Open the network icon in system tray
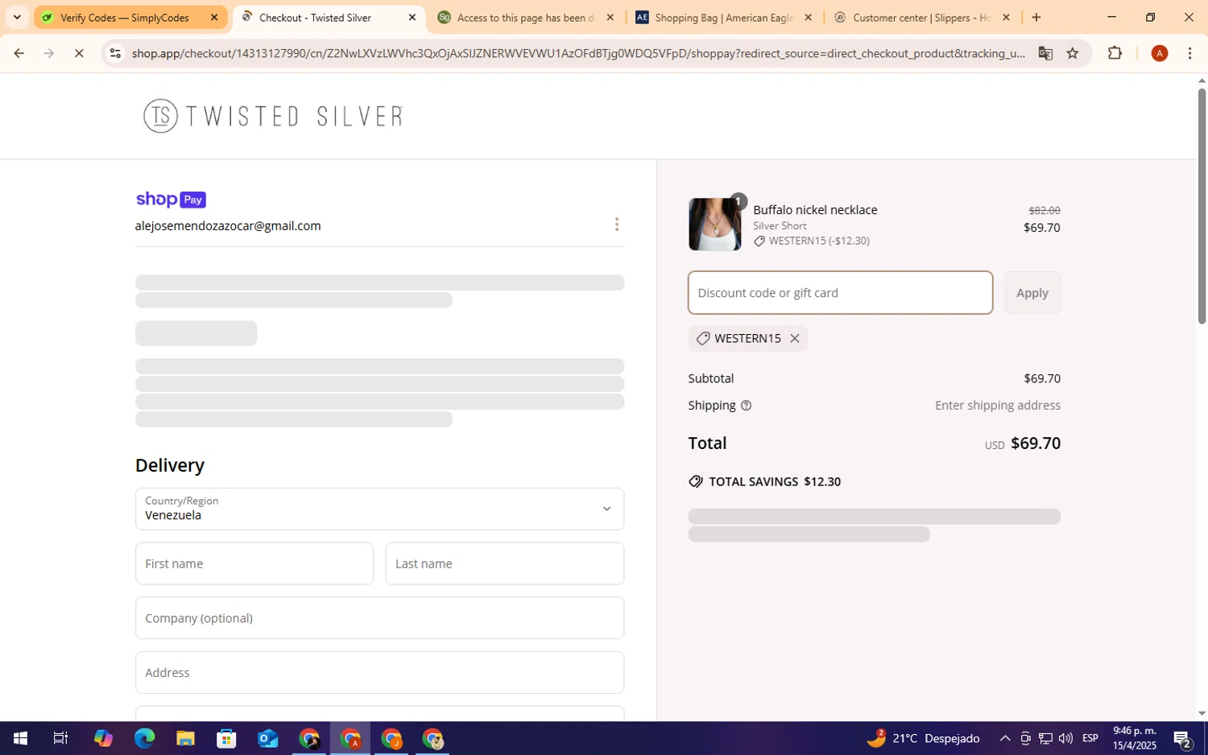The width and height of the screenshot is (1208, 755). pyautogui.click(x=1045, y=739)
